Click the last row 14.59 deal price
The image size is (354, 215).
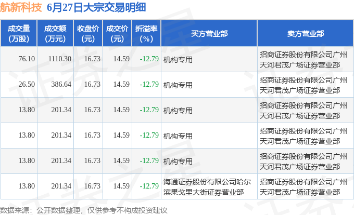coord(121,186)
